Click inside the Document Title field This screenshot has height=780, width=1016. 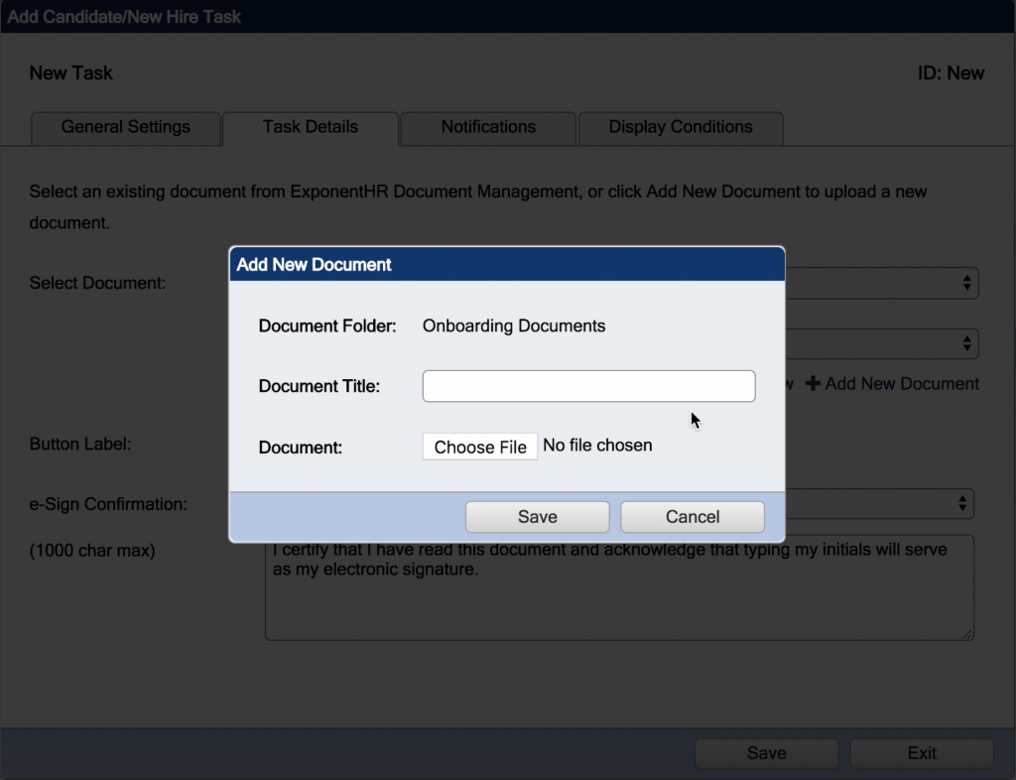coord(588,386)
